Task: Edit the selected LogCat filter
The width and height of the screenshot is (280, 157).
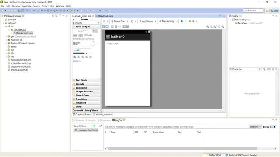Action: click(x=101, y=126)
